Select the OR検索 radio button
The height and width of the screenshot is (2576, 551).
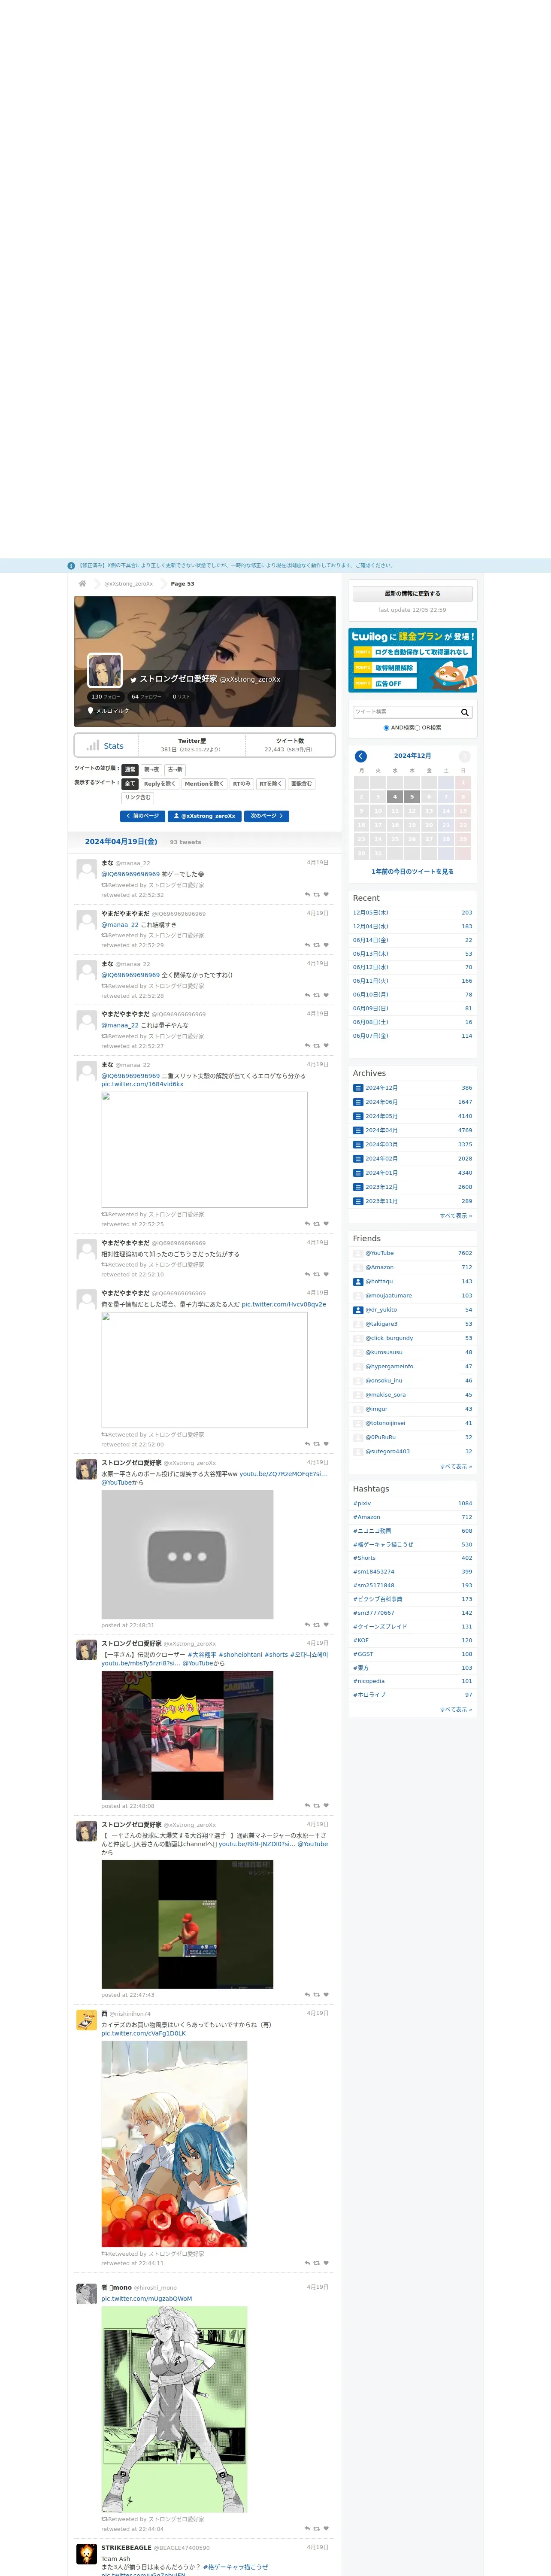coord(418,728)
